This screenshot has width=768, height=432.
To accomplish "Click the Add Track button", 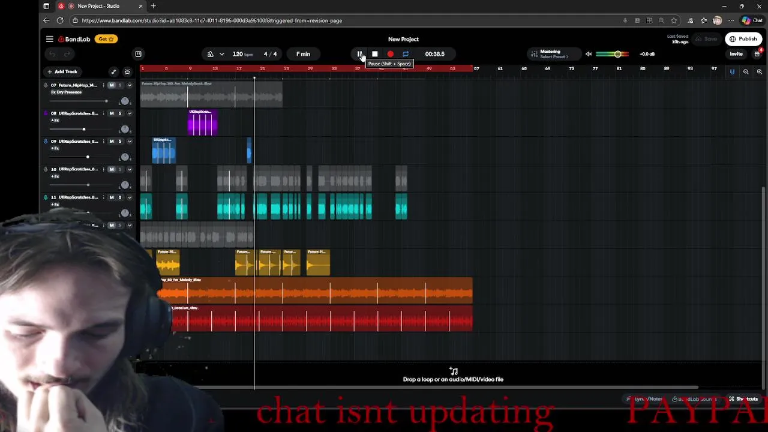I will click(62, 71).
